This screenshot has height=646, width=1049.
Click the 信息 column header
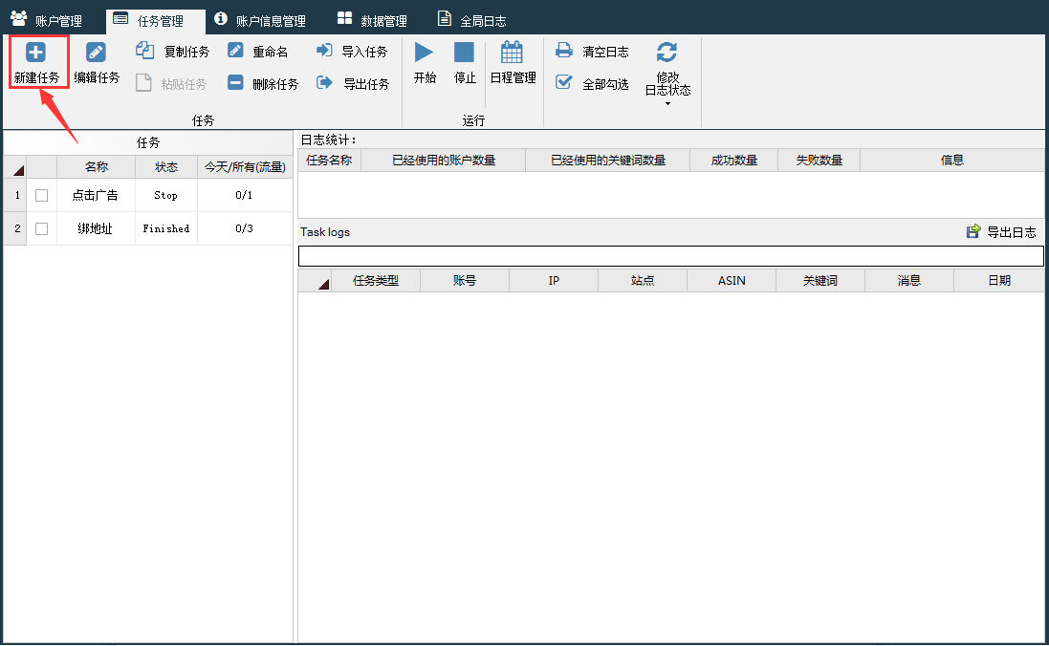point(952,161)
